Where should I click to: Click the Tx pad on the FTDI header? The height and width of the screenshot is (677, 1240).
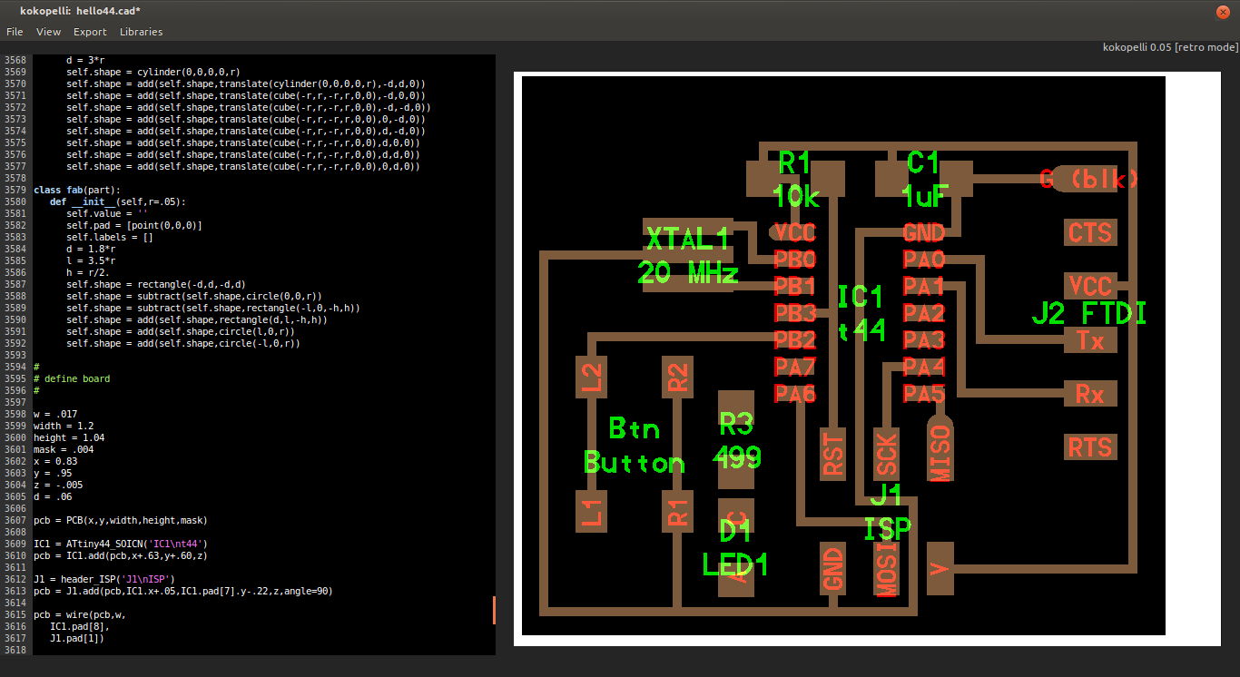1090,340
